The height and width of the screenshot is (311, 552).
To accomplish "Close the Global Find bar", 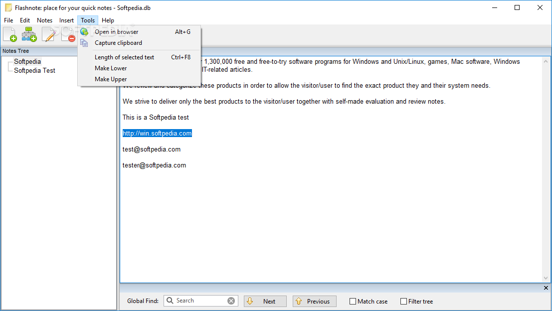I will [546, 288].
